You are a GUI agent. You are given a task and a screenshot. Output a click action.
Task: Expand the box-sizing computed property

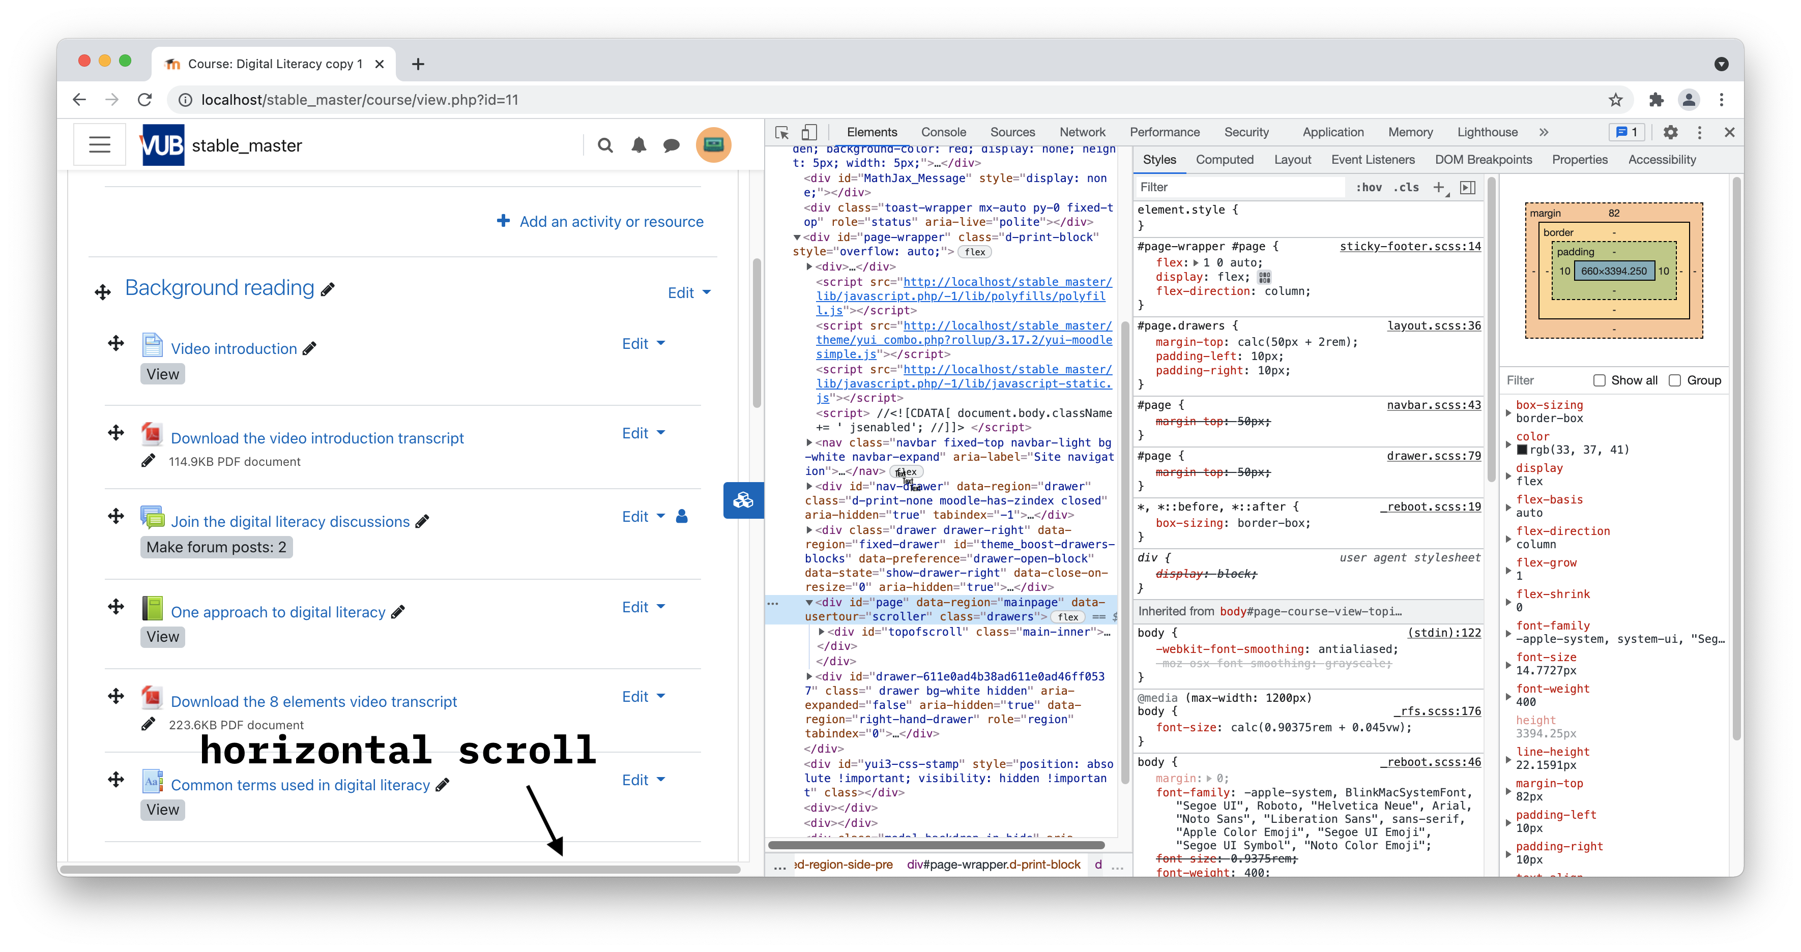1508,412
